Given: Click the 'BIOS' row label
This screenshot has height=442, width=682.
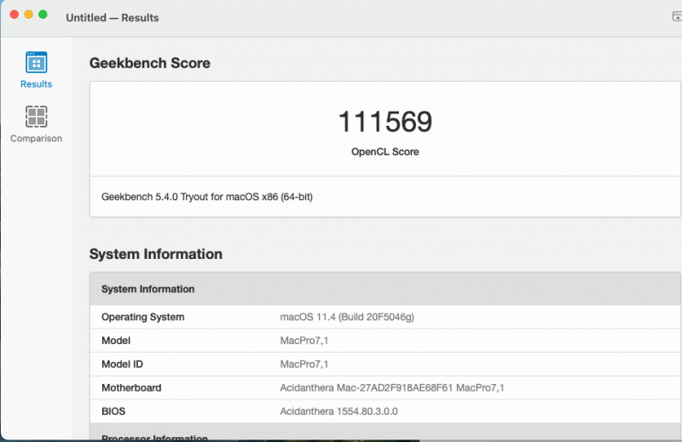Looking at the screenshot, I should tap(113, 411).
